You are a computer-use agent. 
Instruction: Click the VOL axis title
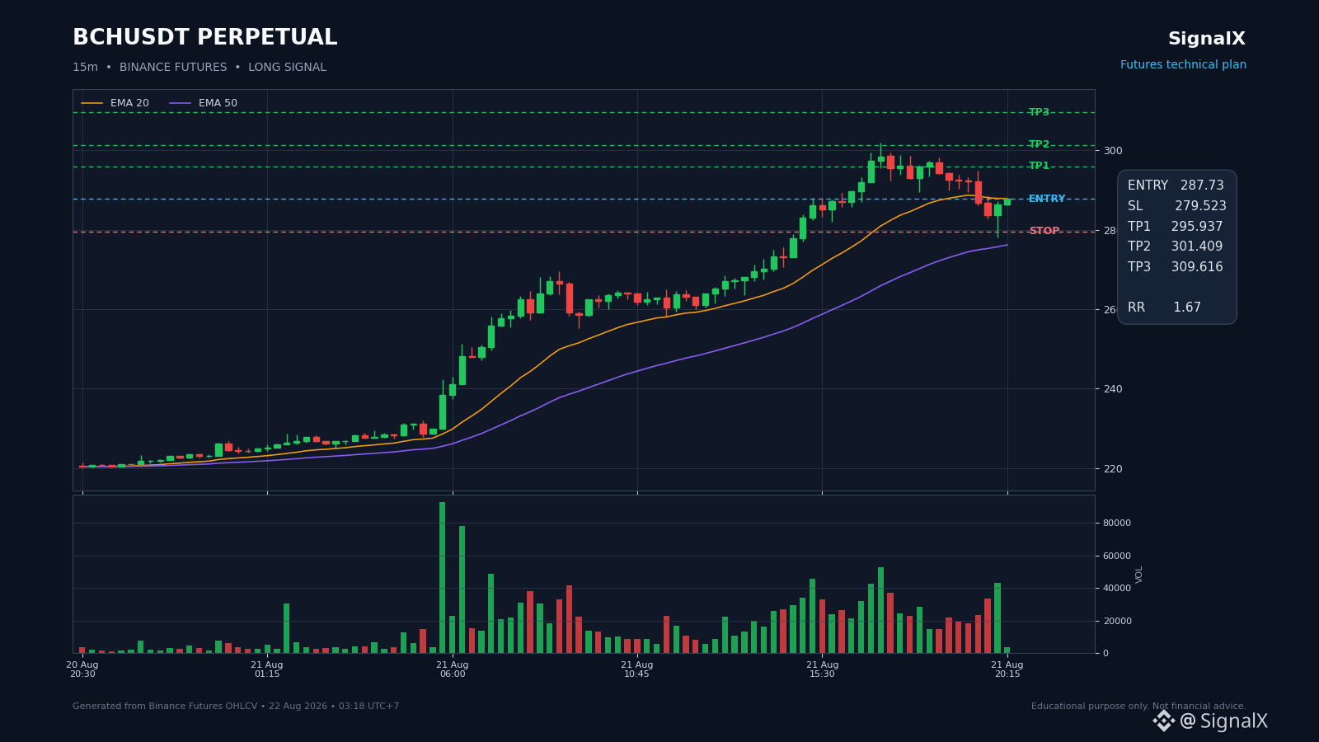coord(1139,575)
